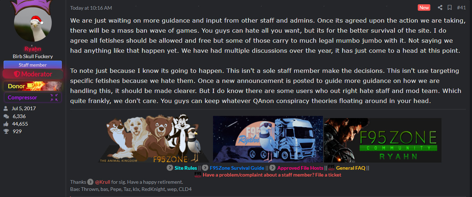Click the Today at 10:16 AM timestamp
This screenshot has width=472, height=197.
[x=91, y=8]
